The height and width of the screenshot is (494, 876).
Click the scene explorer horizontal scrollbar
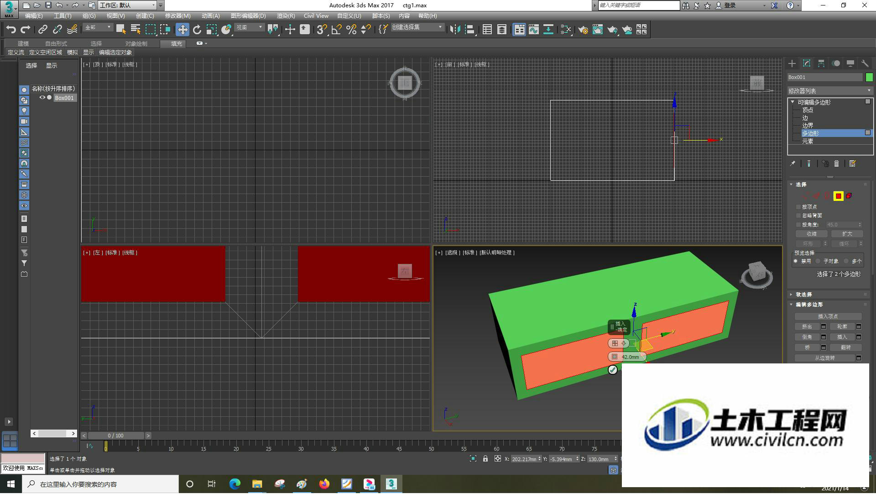(53, 433)
